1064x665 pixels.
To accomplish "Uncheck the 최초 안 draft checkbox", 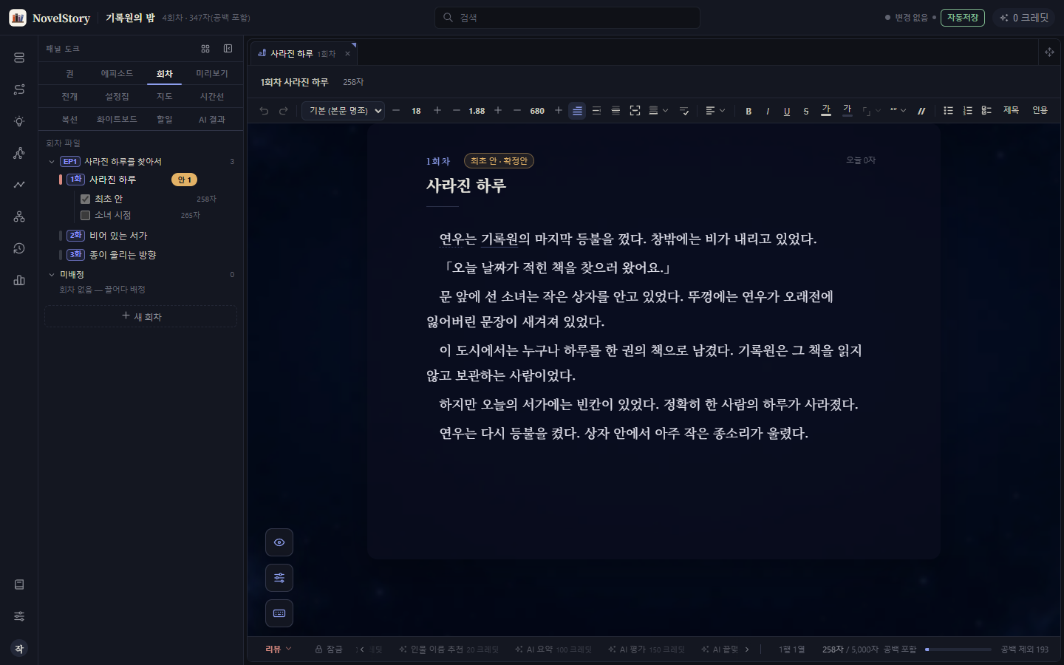I will click(x=85, y=199).
